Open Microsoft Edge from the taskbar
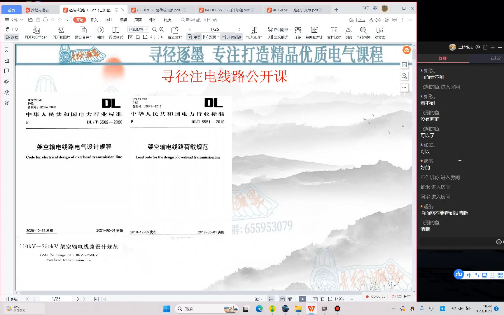Screen dimensions: 504x315 (259, 309)
